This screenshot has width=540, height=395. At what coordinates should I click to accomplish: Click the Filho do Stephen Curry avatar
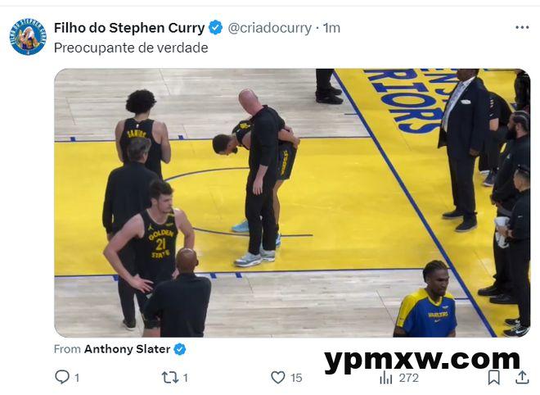coord(28,38)
